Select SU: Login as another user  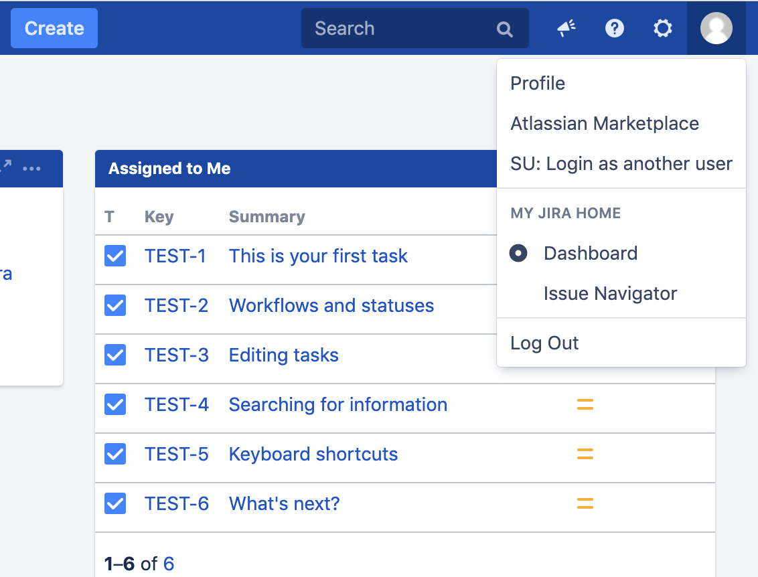pyautogui.click(x=621, y=163)
